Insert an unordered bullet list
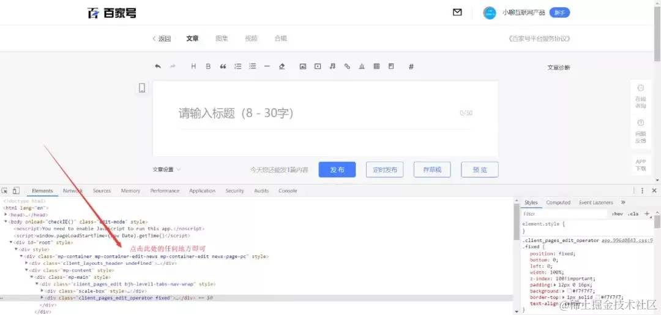The image size is (661, 315). pos(253,66)
